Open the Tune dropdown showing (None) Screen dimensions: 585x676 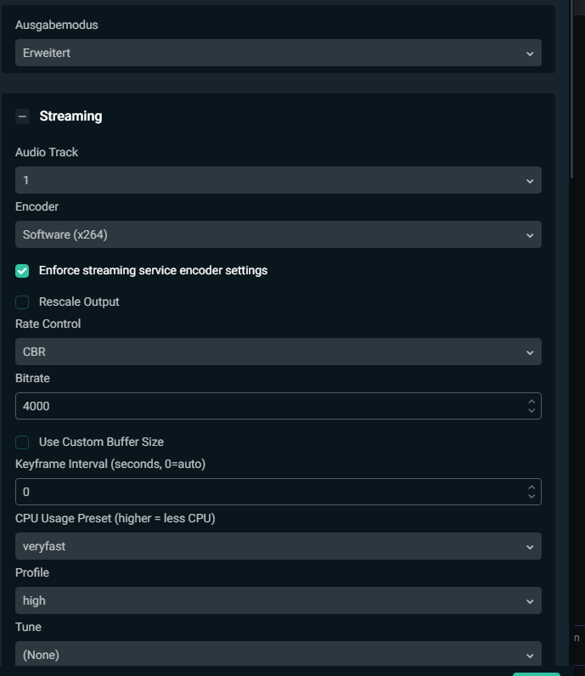(278, 655)
